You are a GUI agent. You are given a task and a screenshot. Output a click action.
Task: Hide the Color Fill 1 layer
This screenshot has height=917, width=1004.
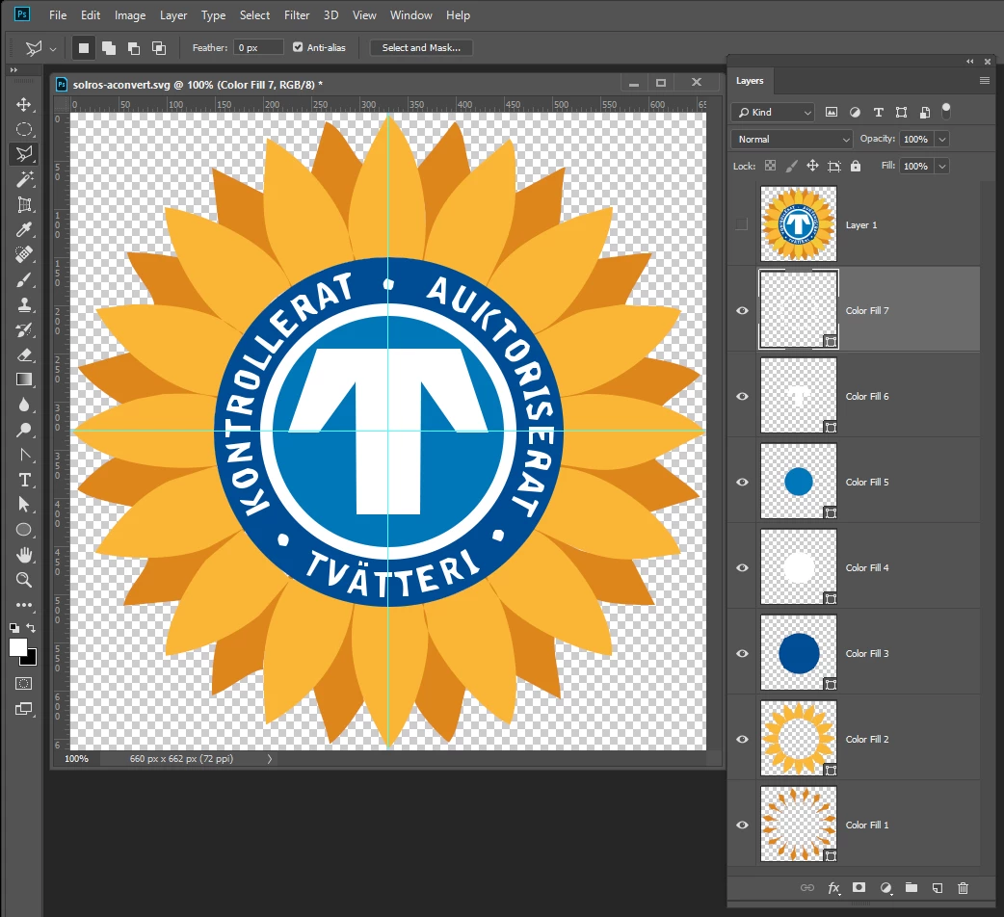tap(742, 825)
